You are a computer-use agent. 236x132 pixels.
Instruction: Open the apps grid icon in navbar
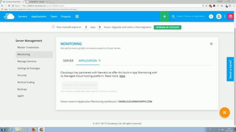click(77, 16)
